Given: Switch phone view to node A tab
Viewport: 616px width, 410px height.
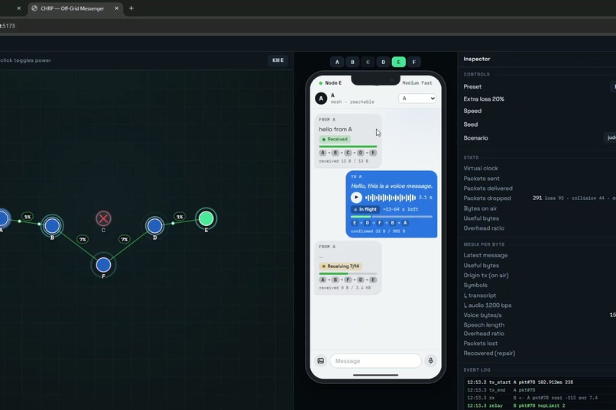Looking at the screenshot, I should 337,62.
